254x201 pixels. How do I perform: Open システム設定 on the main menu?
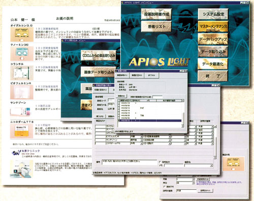point(213,14)
